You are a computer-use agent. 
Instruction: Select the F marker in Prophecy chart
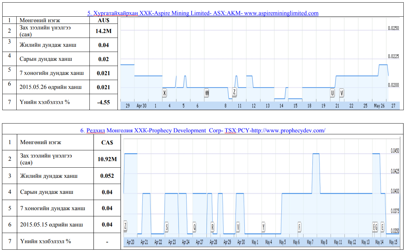299,226
